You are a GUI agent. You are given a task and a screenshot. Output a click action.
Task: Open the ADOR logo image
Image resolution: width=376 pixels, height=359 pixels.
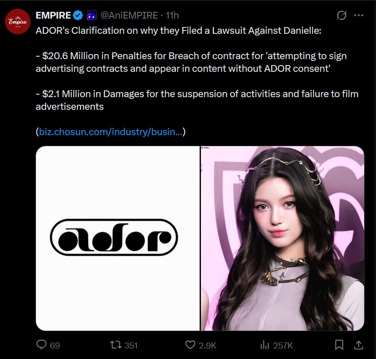pos(118,238)
